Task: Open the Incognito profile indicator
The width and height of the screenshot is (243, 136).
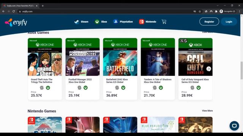Action: (227, 11)
